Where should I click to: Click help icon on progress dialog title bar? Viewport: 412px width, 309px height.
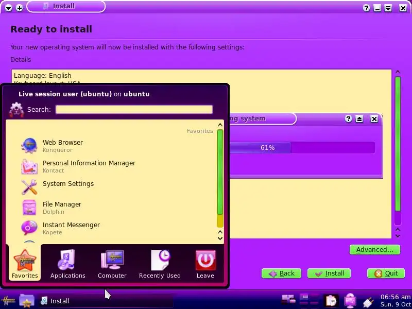349,119
